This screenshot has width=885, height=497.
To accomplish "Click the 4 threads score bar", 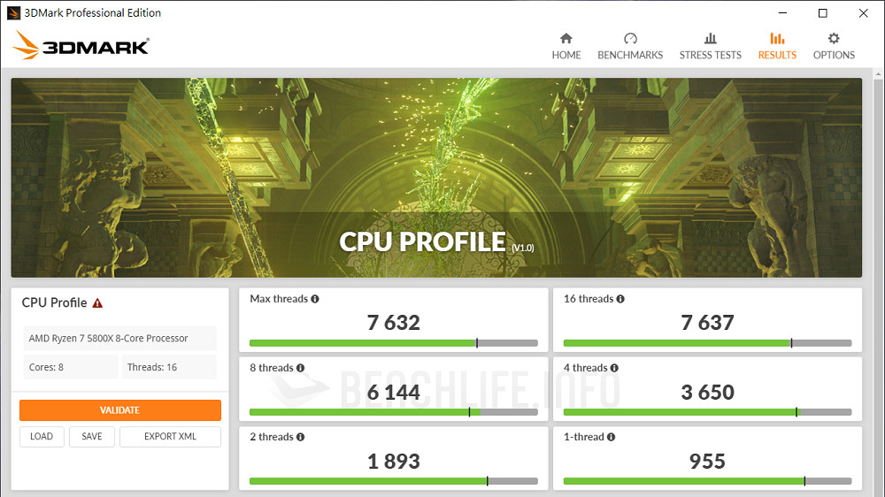I will pyautogui.click(x=707, y=412).
